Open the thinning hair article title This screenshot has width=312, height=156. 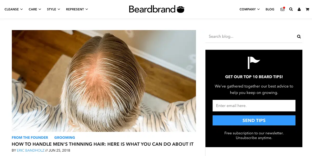click(103, 144)
